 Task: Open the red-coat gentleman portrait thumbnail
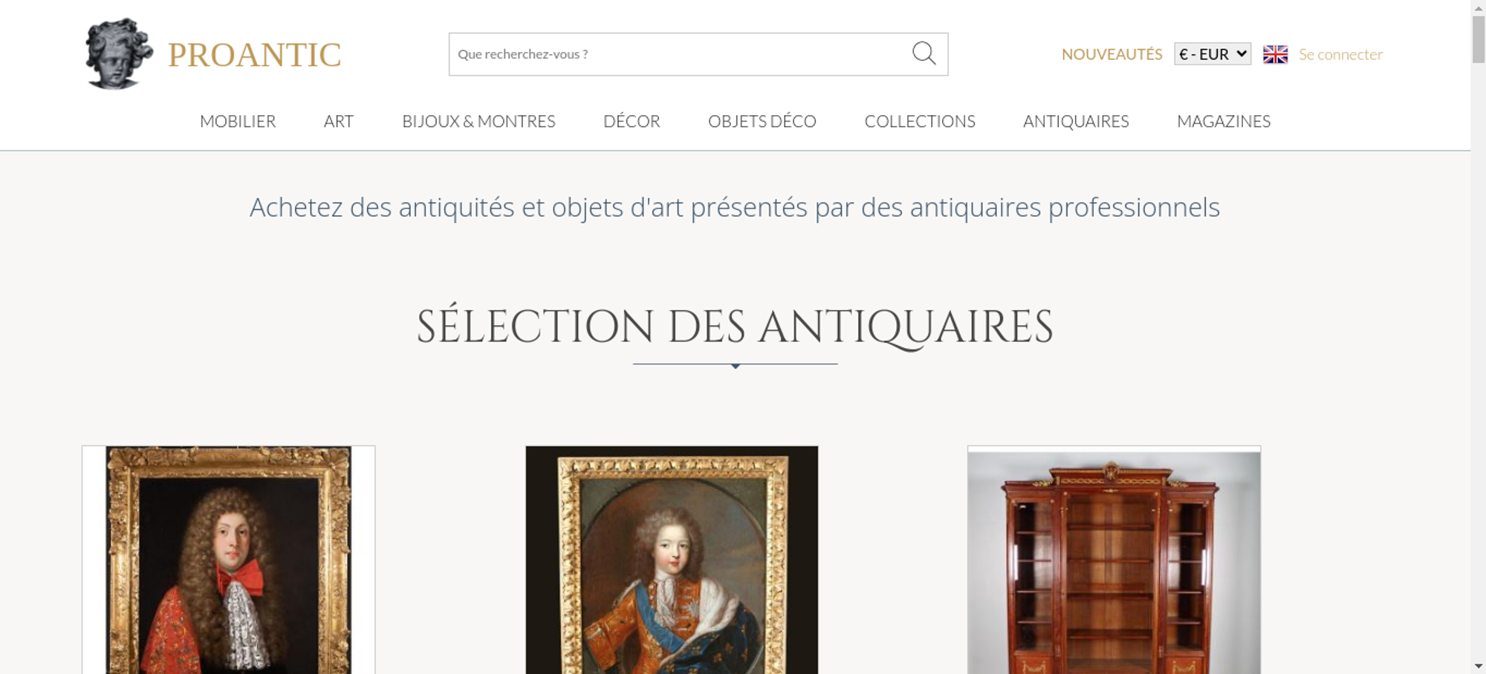click(229, 560)
